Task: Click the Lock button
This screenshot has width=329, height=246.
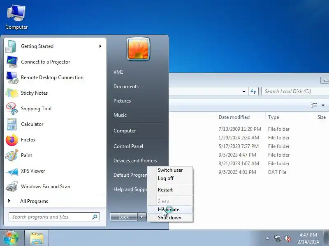Action: click(x=124, y=217)
